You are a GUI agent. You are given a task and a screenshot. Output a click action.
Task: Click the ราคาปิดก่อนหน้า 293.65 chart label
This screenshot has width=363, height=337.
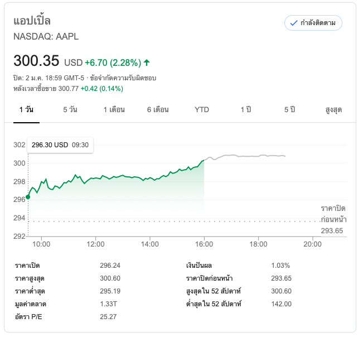tap(332, 219)
